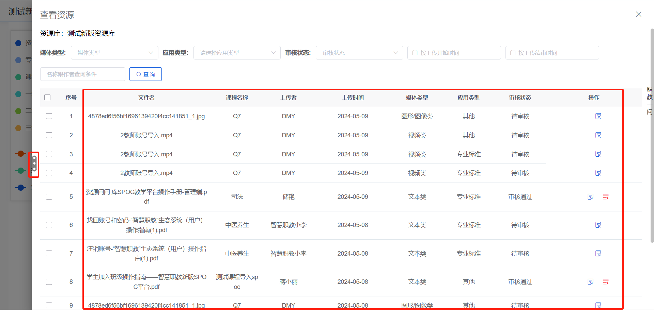Click calendar icon in upload end time field

coord(513,53)
